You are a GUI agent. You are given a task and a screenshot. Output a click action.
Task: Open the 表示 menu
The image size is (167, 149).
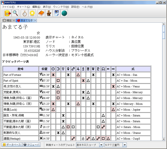(47, 7)
